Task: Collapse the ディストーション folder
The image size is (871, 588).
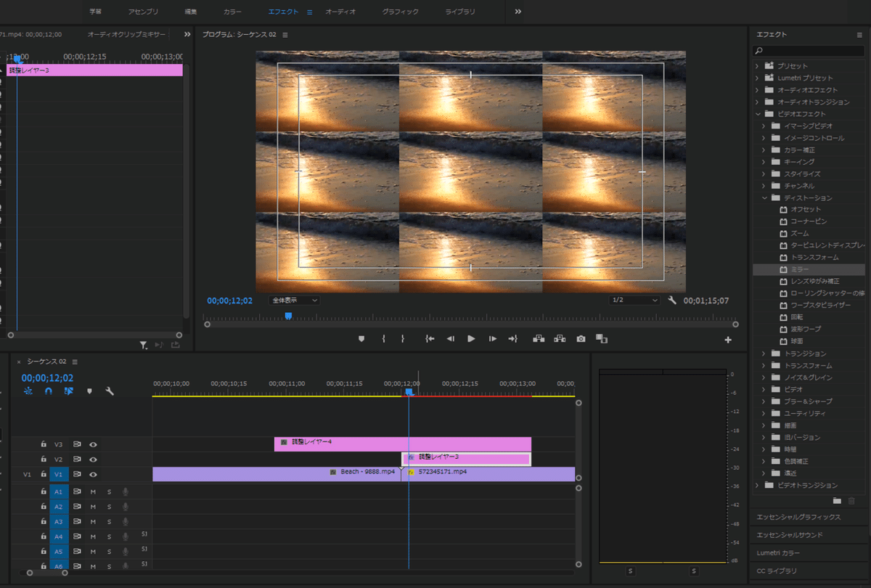Action: coord(764,197)
